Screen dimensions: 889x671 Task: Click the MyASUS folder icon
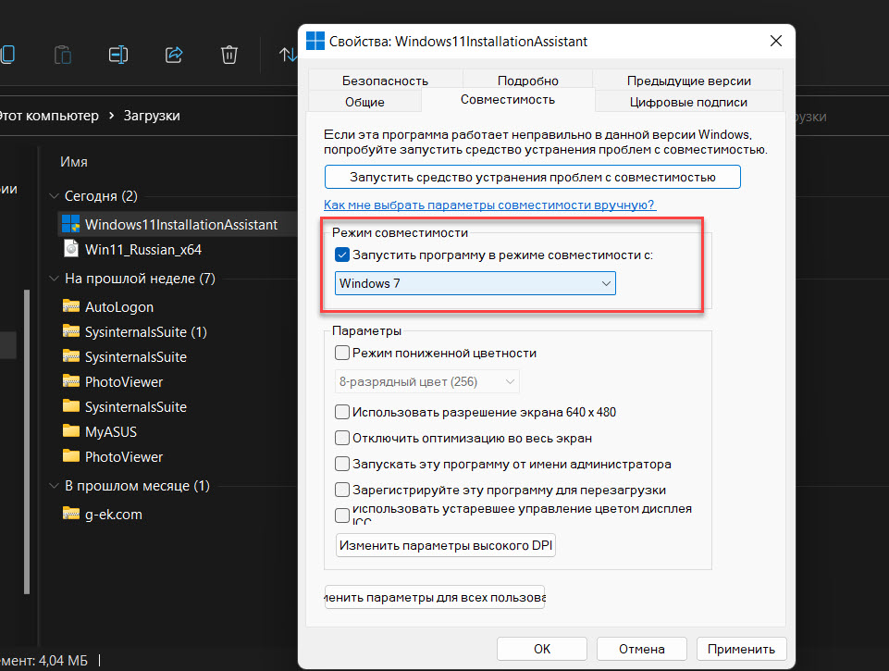(71, 431)
